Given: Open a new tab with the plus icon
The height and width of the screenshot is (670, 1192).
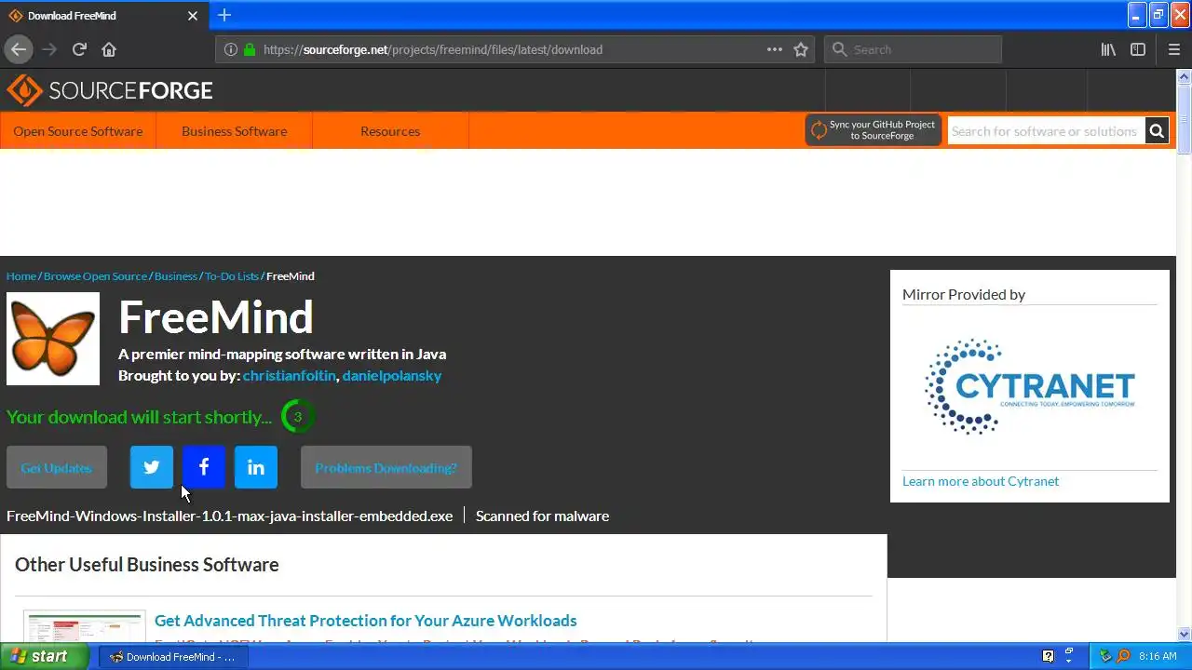Looking at the screenshot, I should click(x=224, y=15).
